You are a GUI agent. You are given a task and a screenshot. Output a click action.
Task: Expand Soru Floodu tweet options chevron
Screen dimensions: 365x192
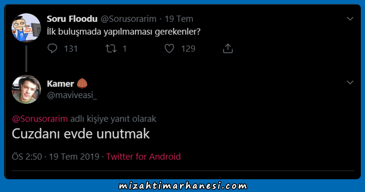(x=350, y=19)
